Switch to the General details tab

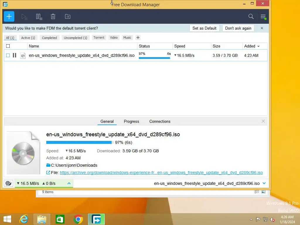[x=107, y=121]
